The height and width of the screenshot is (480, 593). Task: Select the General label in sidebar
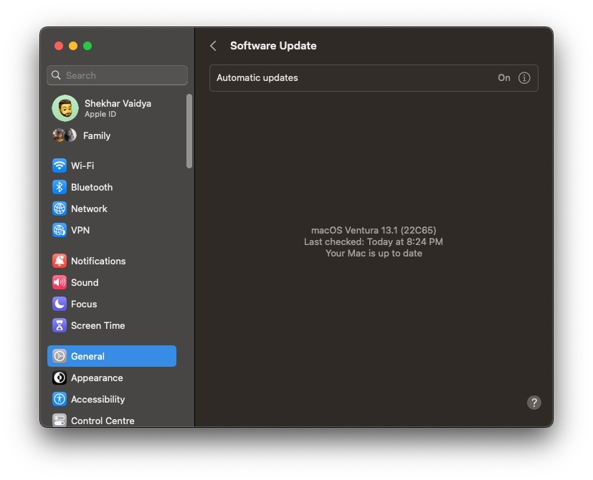pyautogui.click(x=87, y=356)
